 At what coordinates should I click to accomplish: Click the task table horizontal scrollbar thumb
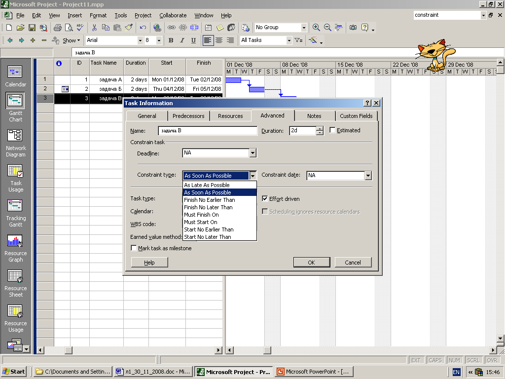69,350
